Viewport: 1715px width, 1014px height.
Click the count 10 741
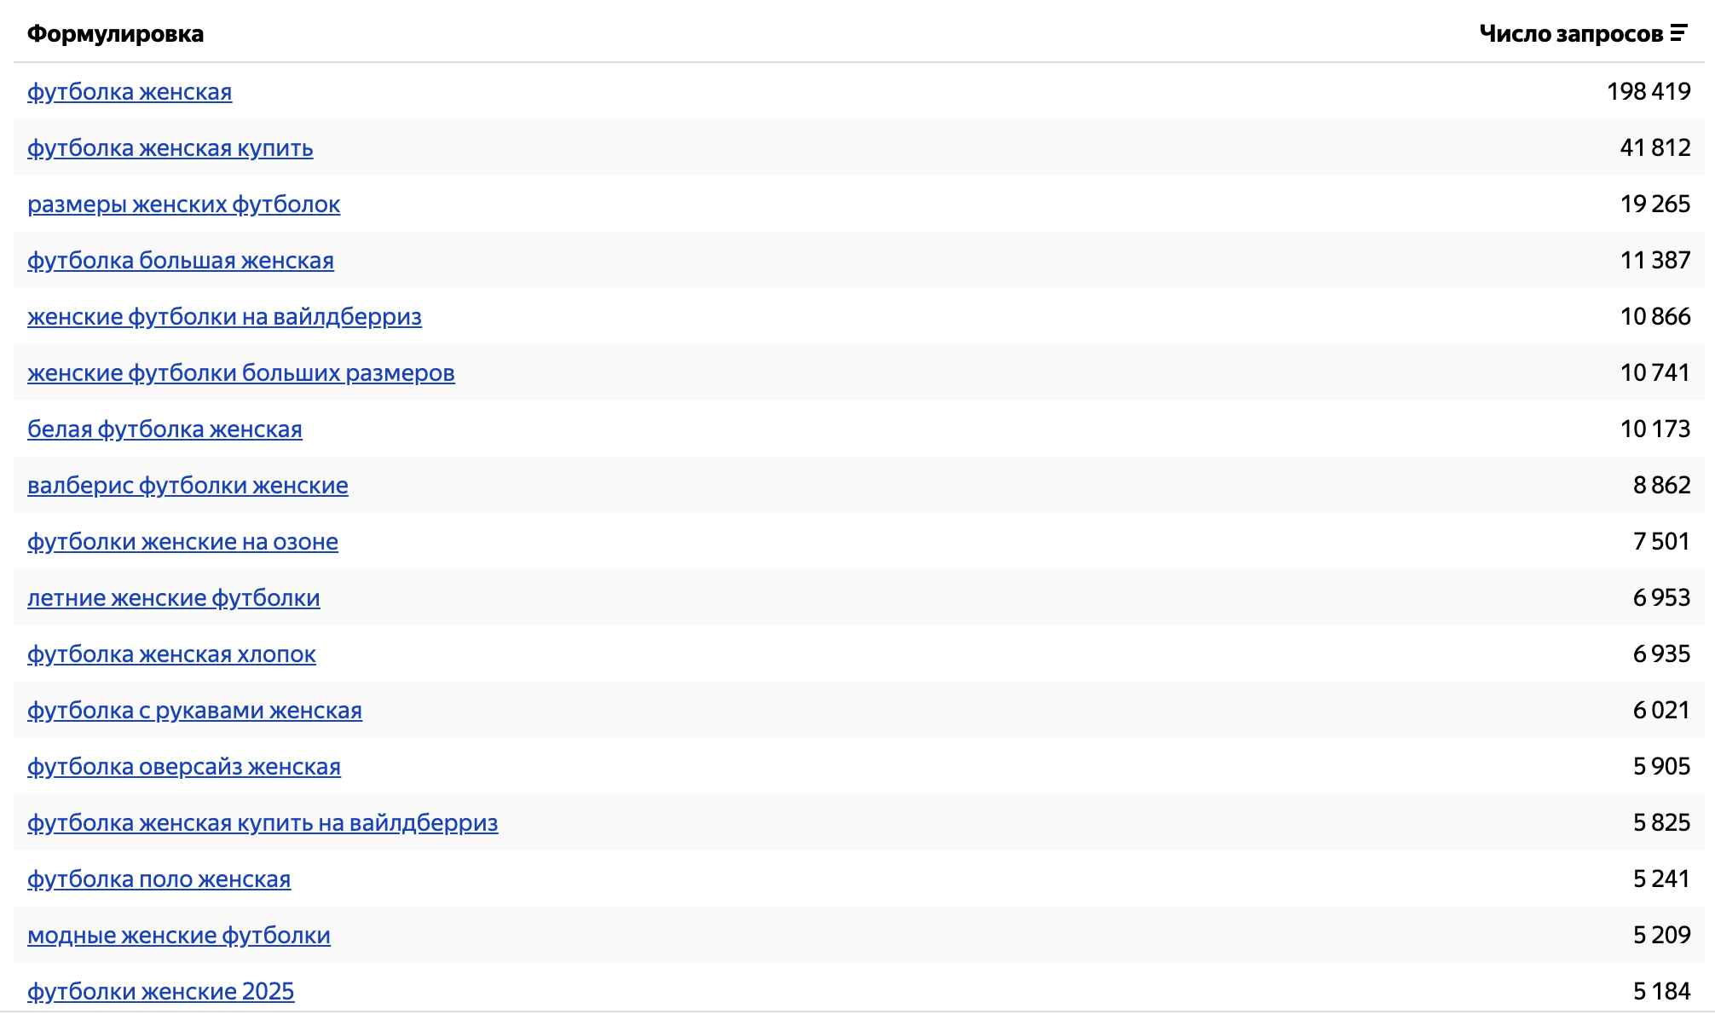click(1655, 372)
